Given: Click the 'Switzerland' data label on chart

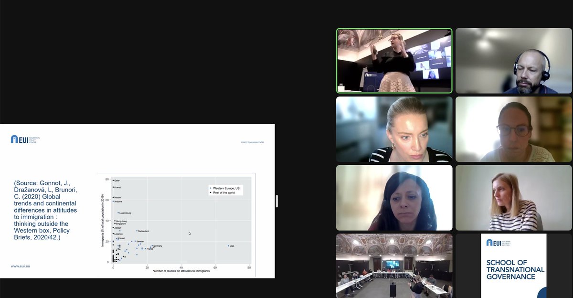Looking at the screenshot, I should point(143,231).
